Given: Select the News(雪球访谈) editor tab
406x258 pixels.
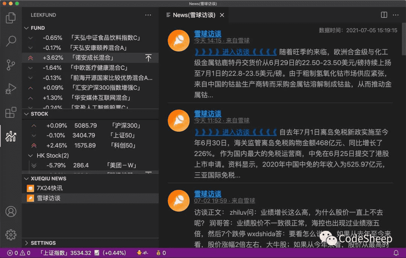Looking at the screenshot, I should 194,15.
